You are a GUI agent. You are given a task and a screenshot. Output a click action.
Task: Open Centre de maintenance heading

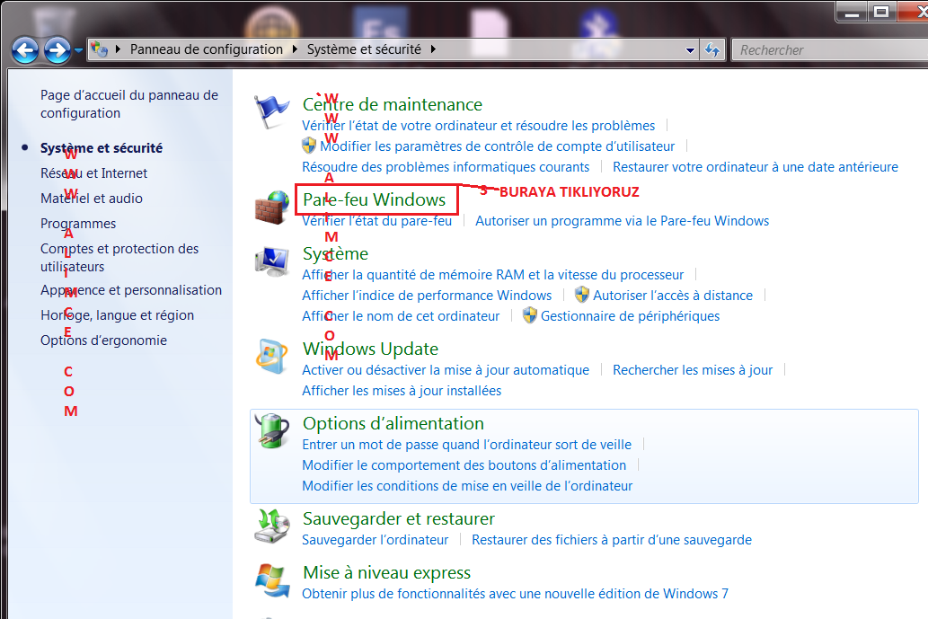tap(393, 105)
